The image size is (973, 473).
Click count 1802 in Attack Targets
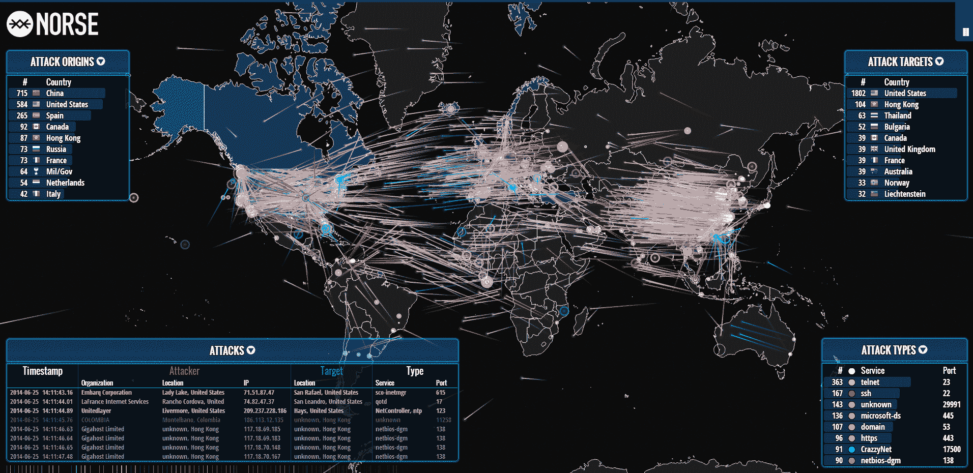tap(858, 93)
